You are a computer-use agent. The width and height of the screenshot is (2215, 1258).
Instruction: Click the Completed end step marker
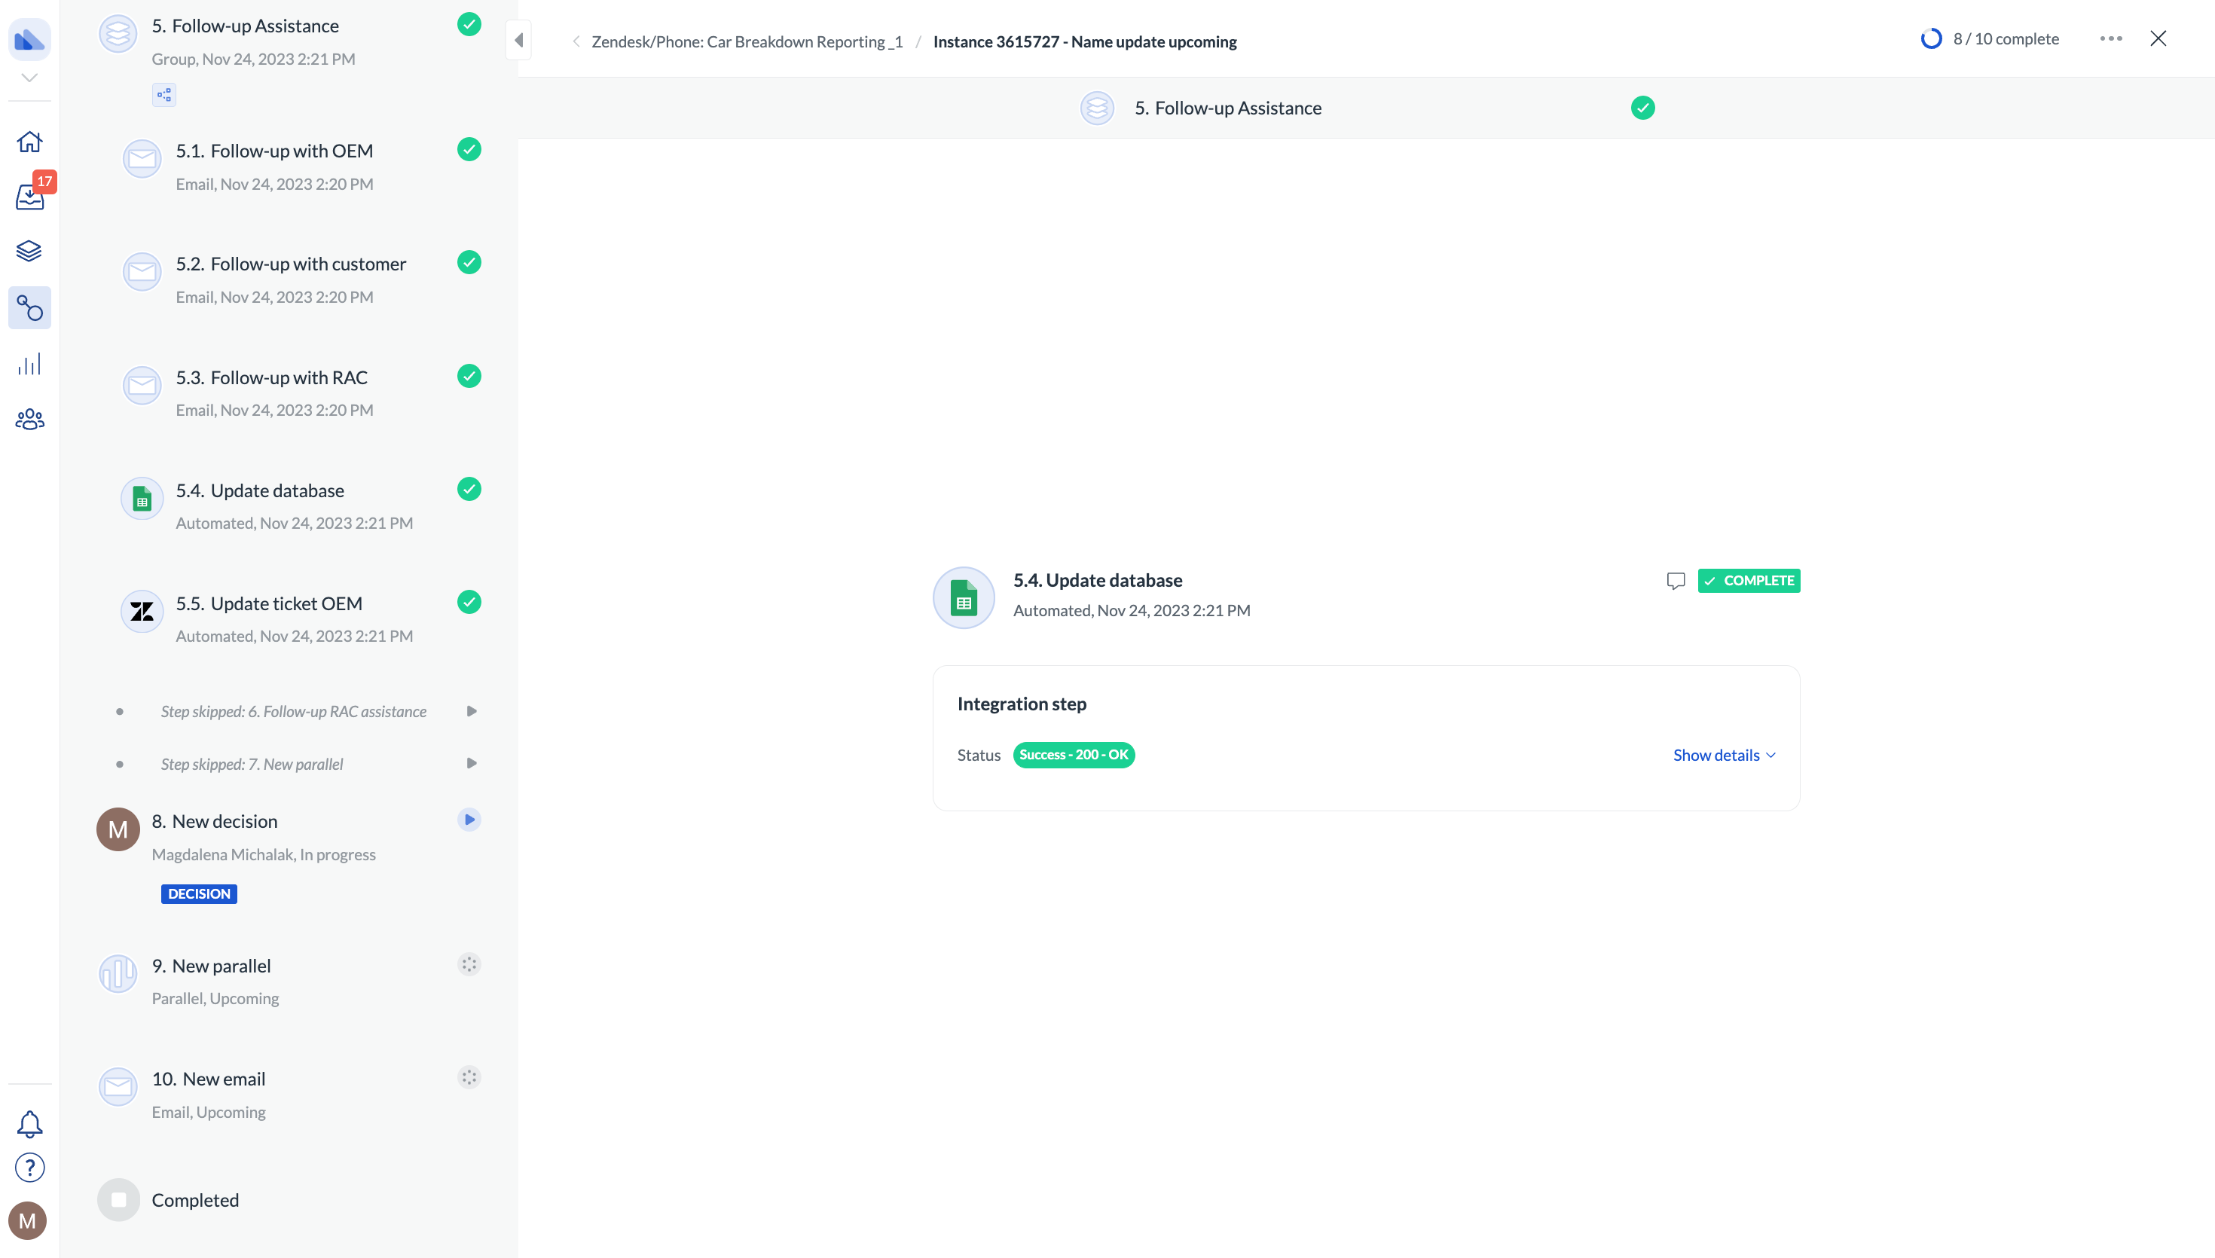pyautogui.click(x=118, y=1200)
